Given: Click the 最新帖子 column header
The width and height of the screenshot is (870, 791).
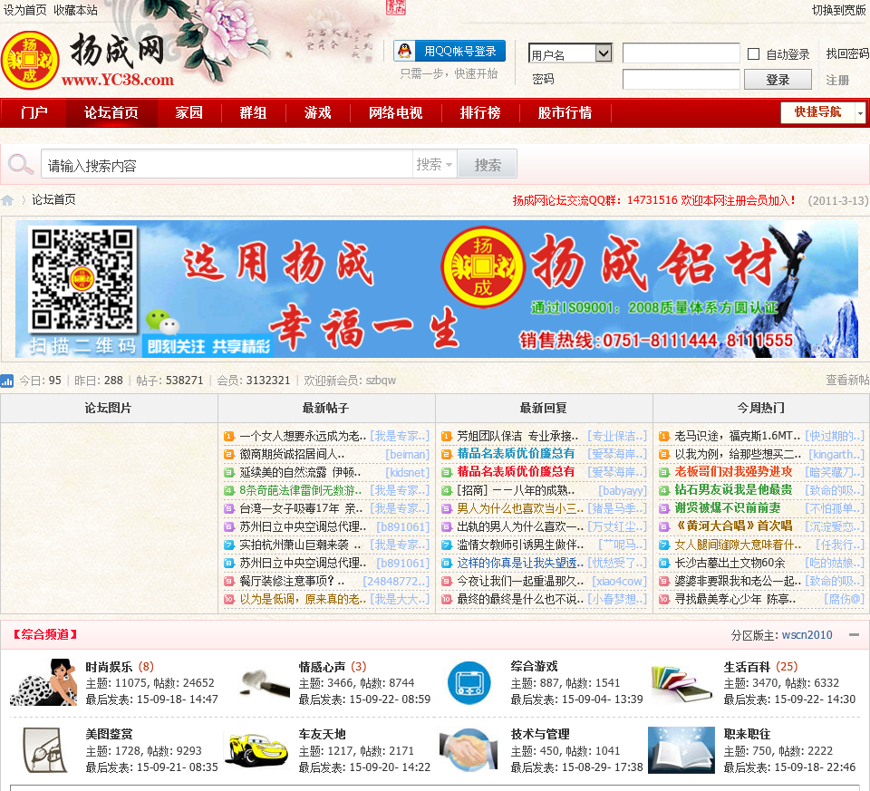Looking at the screenshot, I should [325, 409].
